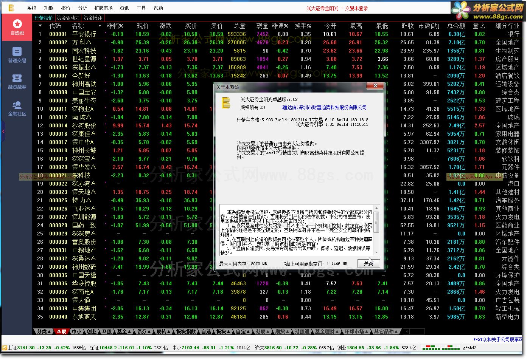Sort by the 总金额 column header
Screen dimensions: 527x359
[456, 26]
